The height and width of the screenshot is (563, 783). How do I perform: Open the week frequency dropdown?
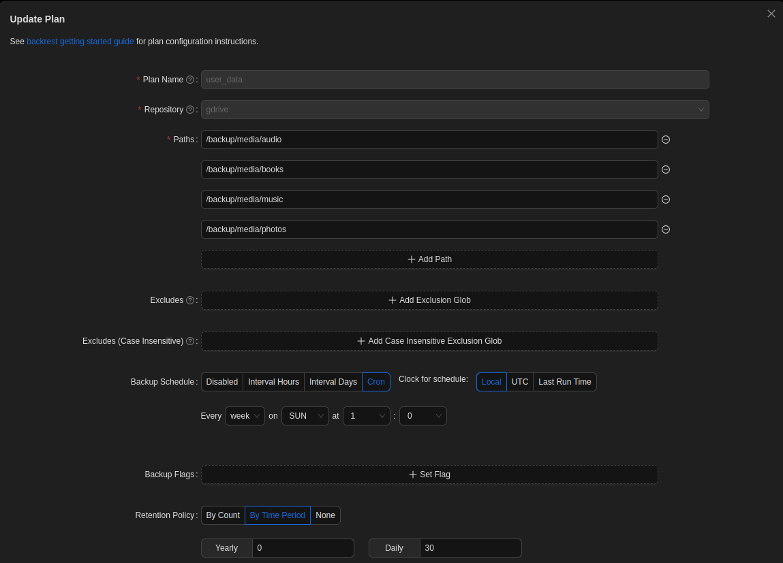pyautogui.click(x=245, y=416)
